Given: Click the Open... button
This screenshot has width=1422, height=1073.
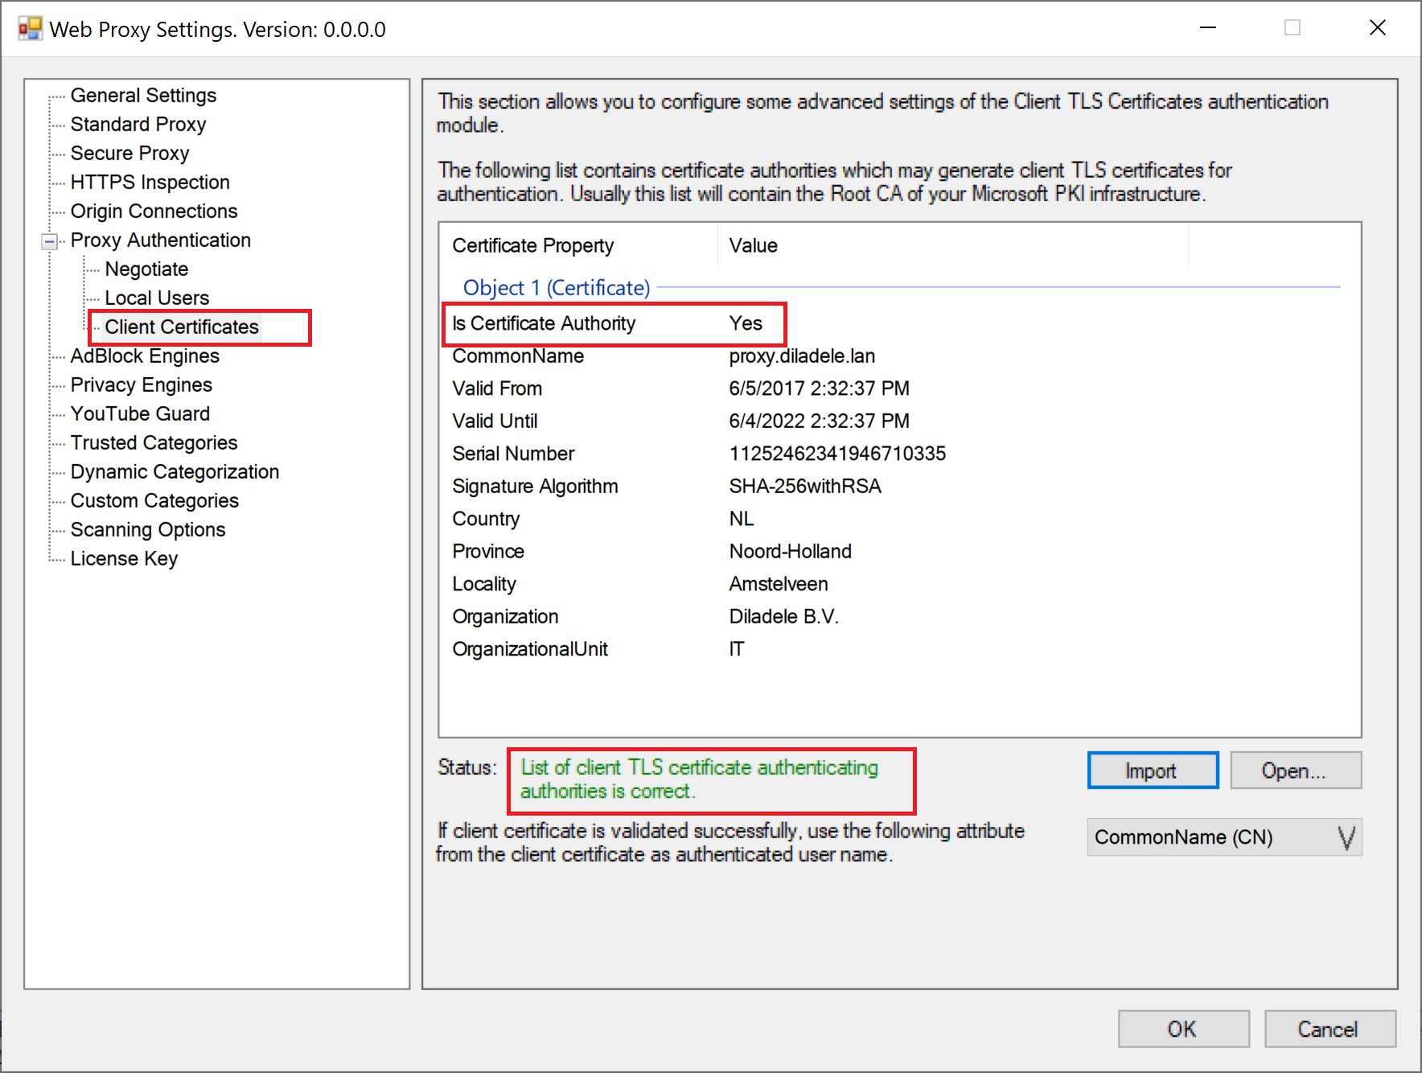Looking at the screenshot, I should 1295,771.
